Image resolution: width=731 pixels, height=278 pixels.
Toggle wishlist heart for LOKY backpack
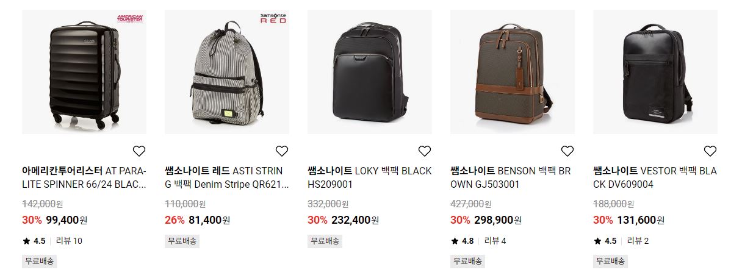coord(424,151)
